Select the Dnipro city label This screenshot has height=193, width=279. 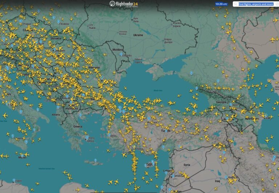168,40
